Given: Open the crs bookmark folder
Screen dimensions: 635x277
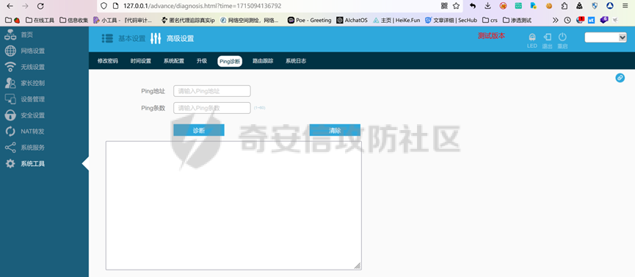Looking at the screenshot, I should pyautogui.click(x=490, y=20).
